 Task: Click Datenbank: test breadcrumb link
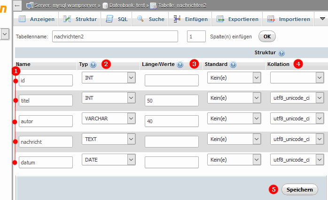tap(127, 6)
